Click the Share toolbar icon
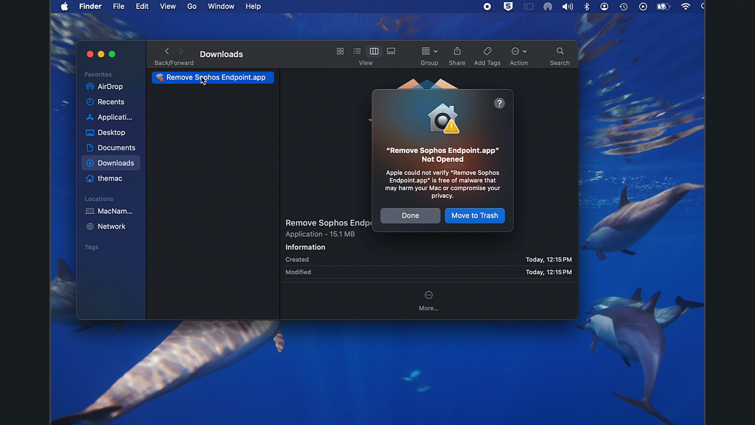The width and height of the screenshot is (755, 425). click(x=457, y=51)
